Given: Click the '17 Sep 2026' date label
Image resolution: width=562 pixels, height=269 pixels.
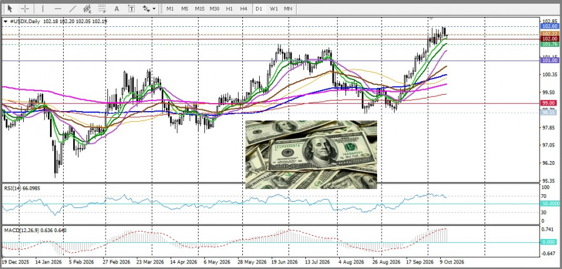Looking at the screenshot, I should [420, 262].
